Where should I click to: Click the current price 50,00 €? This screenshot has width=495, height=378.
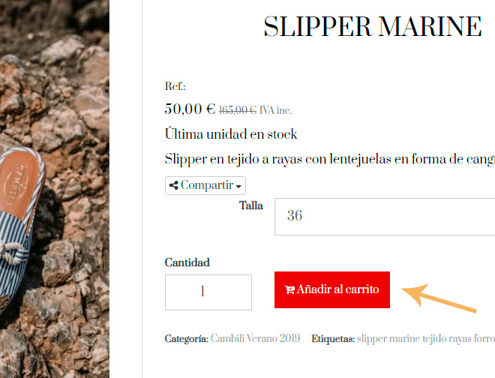[x=190, y=109]
